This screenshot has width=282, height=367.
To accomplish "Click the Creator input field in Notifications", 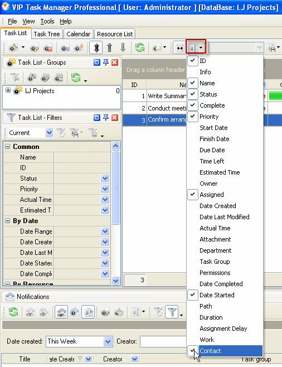I will (x=163, y=341).
